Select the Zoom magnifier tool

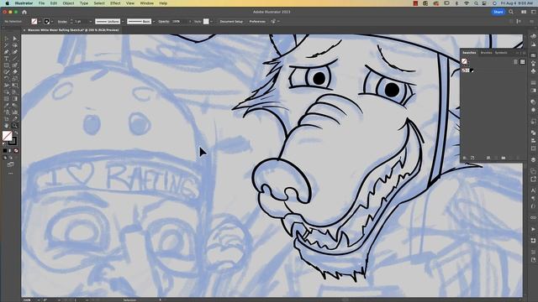pos(15,126)
